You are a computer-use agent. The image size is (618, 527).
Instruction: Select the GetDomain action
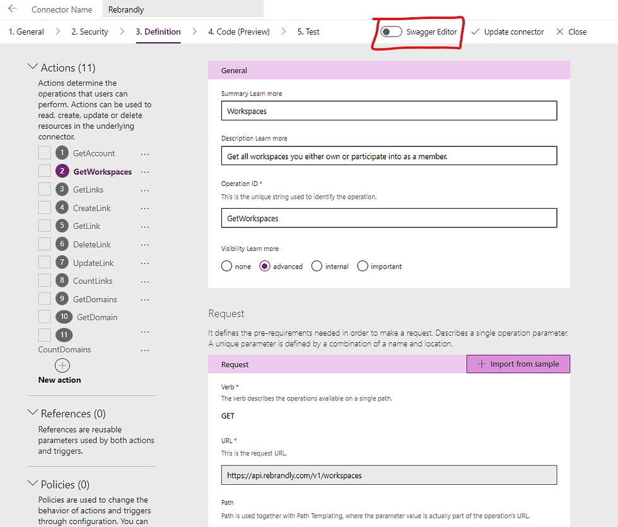pyautogui.click(x=97, y=318)
